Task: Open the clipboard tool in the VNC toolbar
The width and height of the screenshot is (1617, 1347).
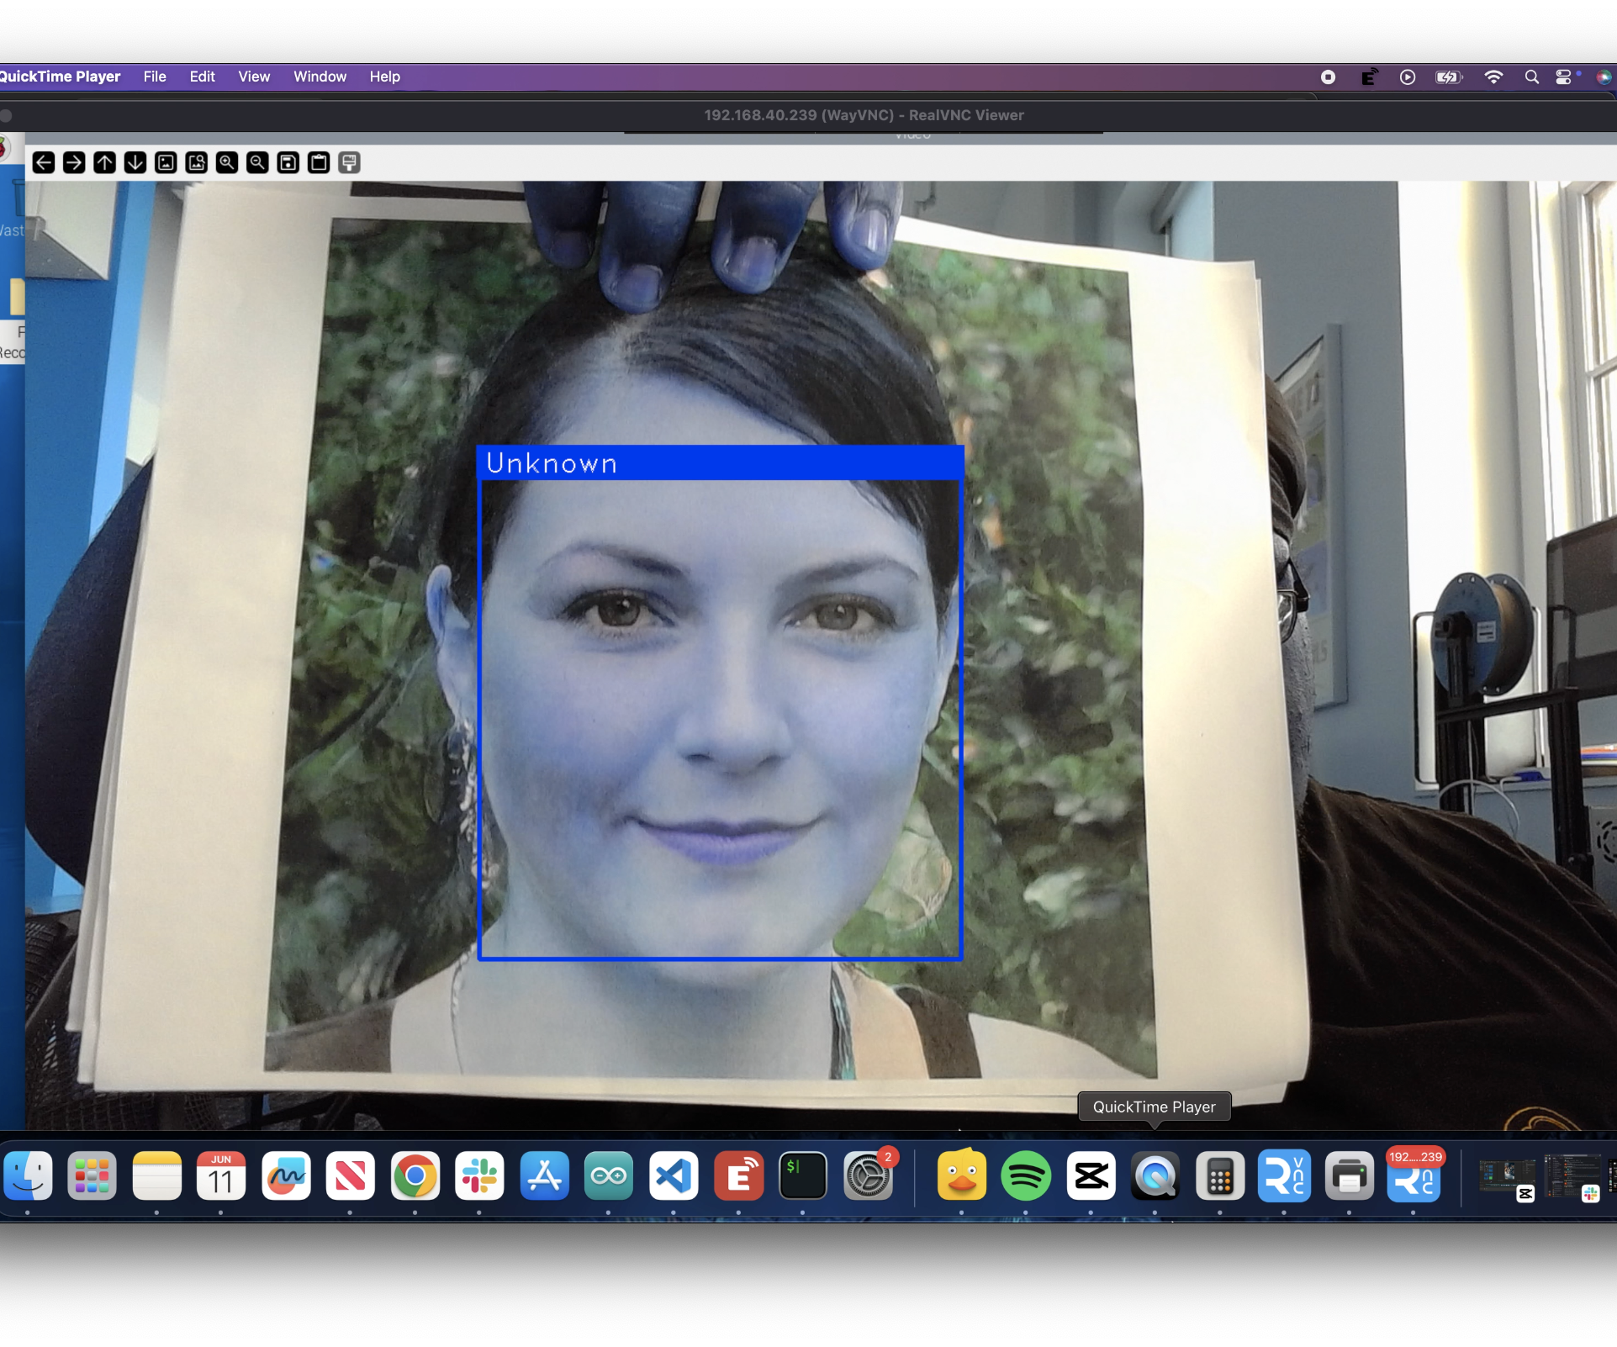Action: 318,162
